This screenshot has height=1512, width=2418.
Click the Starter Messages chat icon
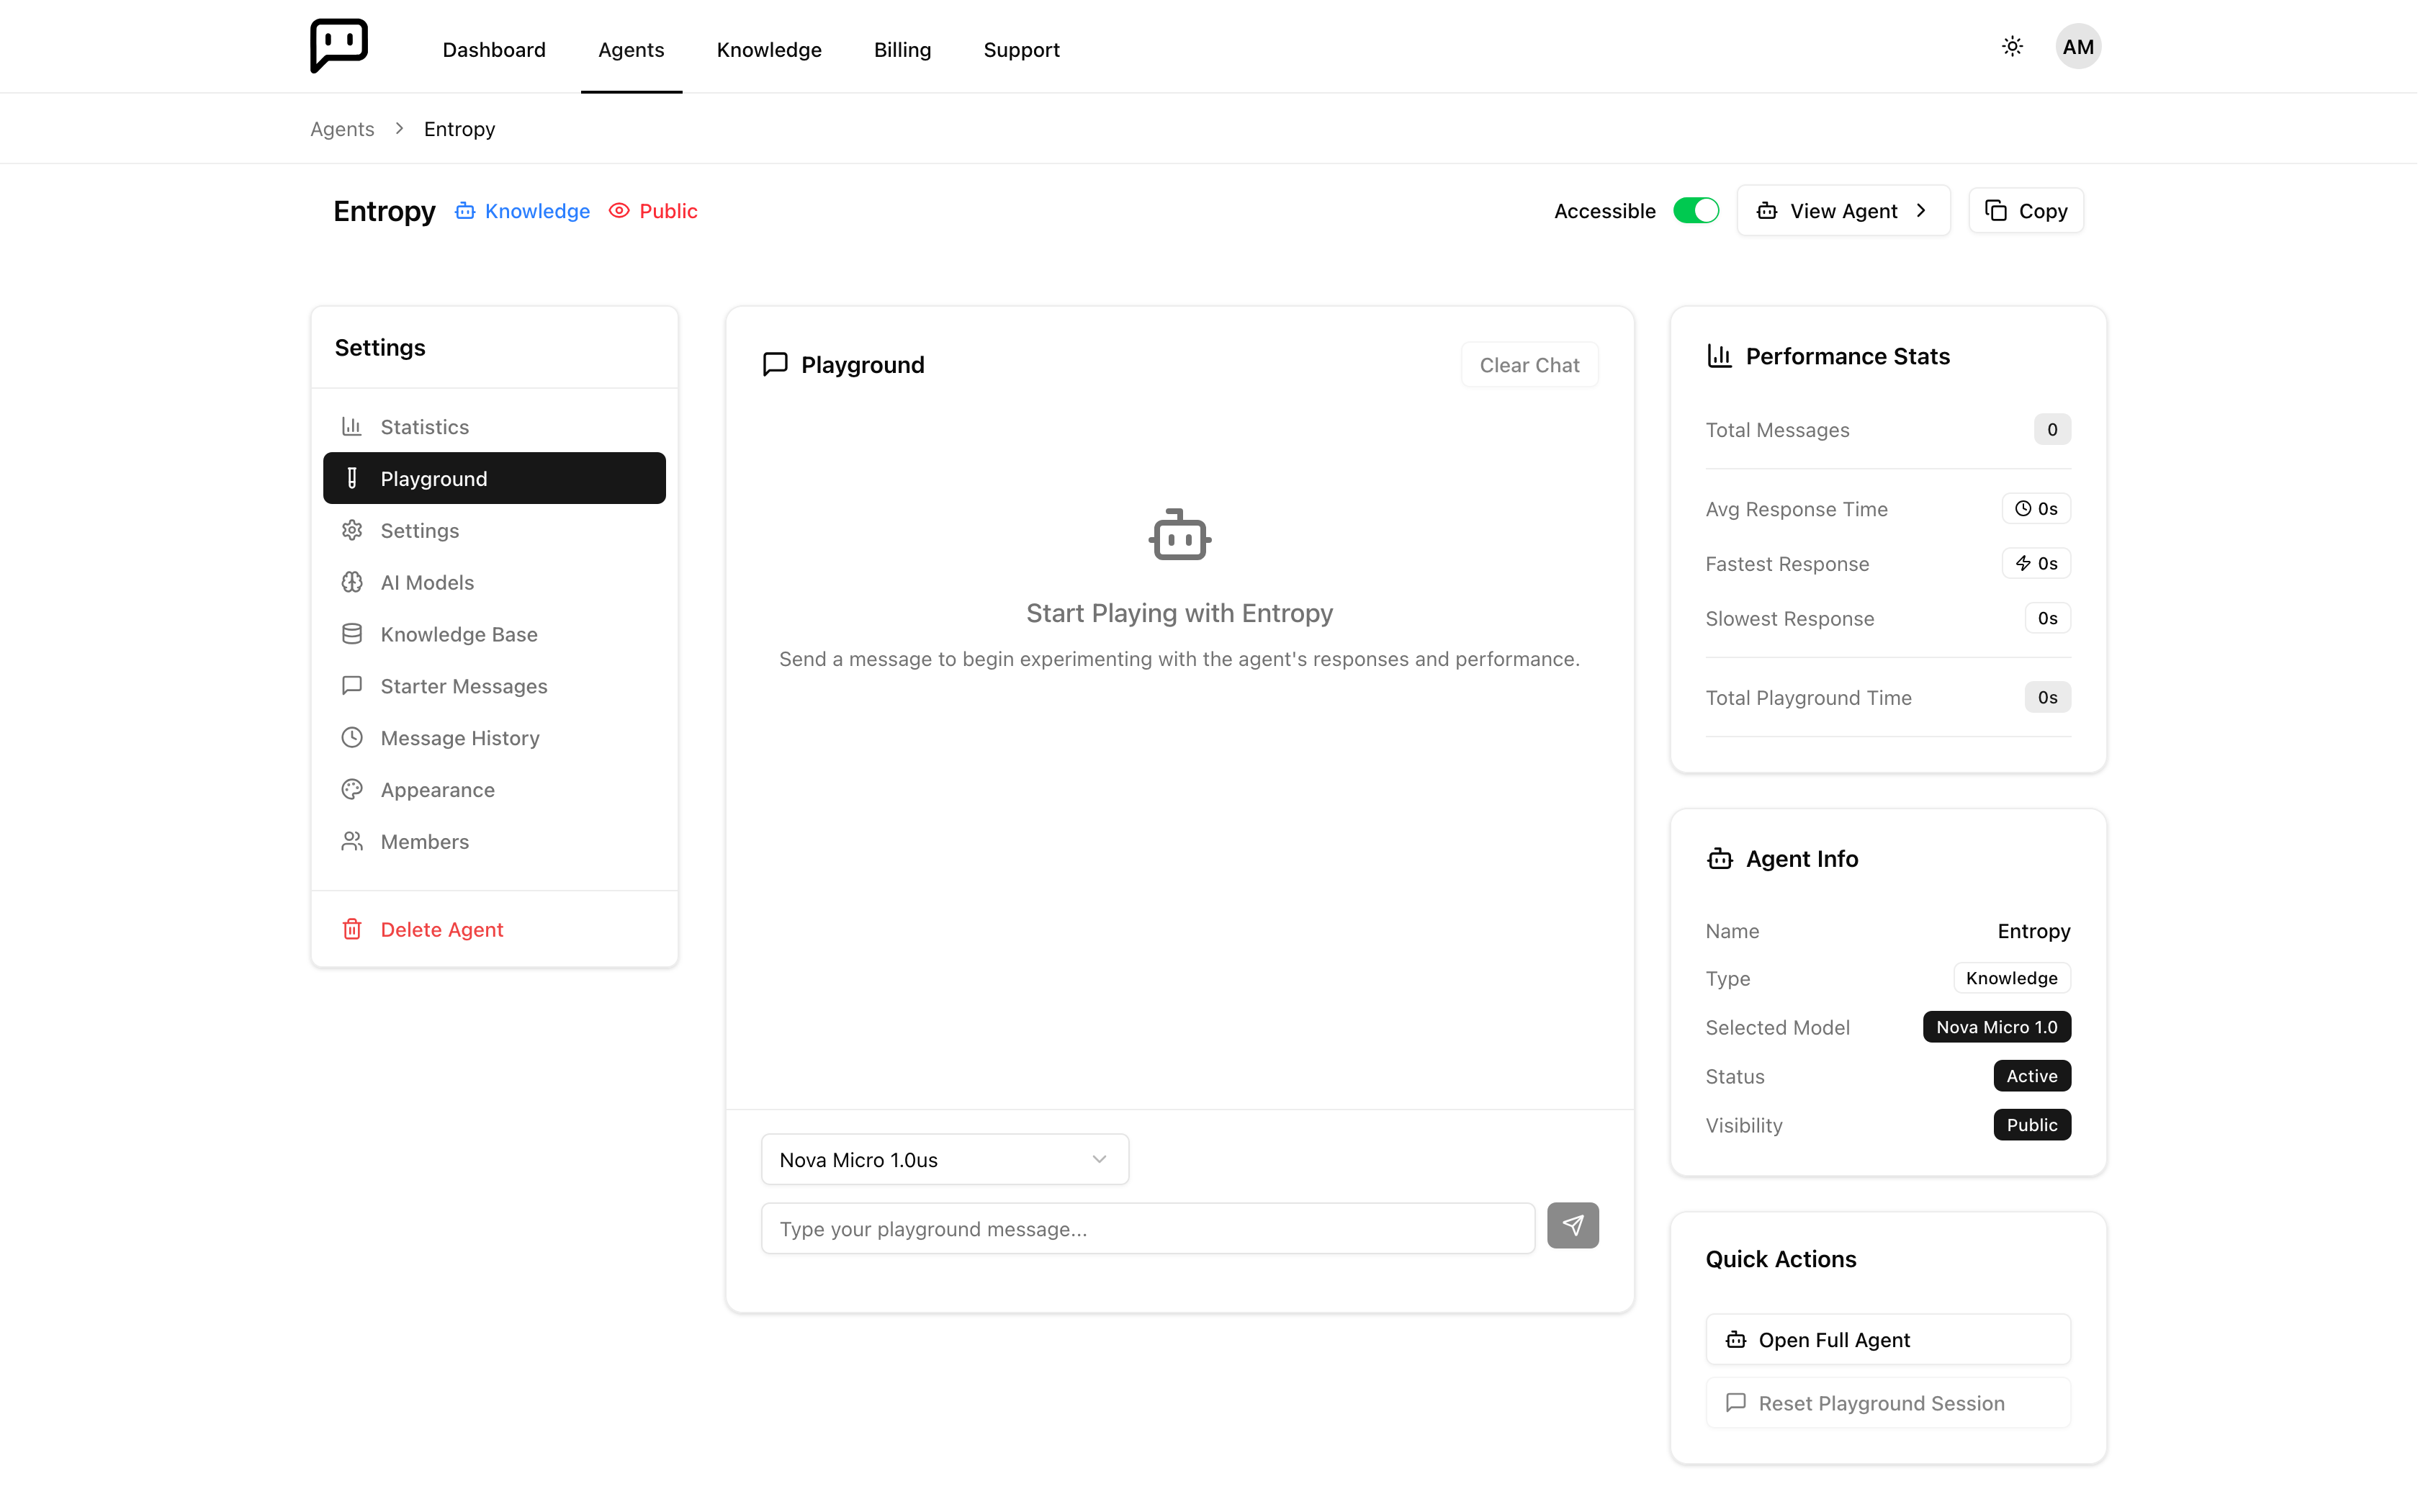[x=352, y=686]
